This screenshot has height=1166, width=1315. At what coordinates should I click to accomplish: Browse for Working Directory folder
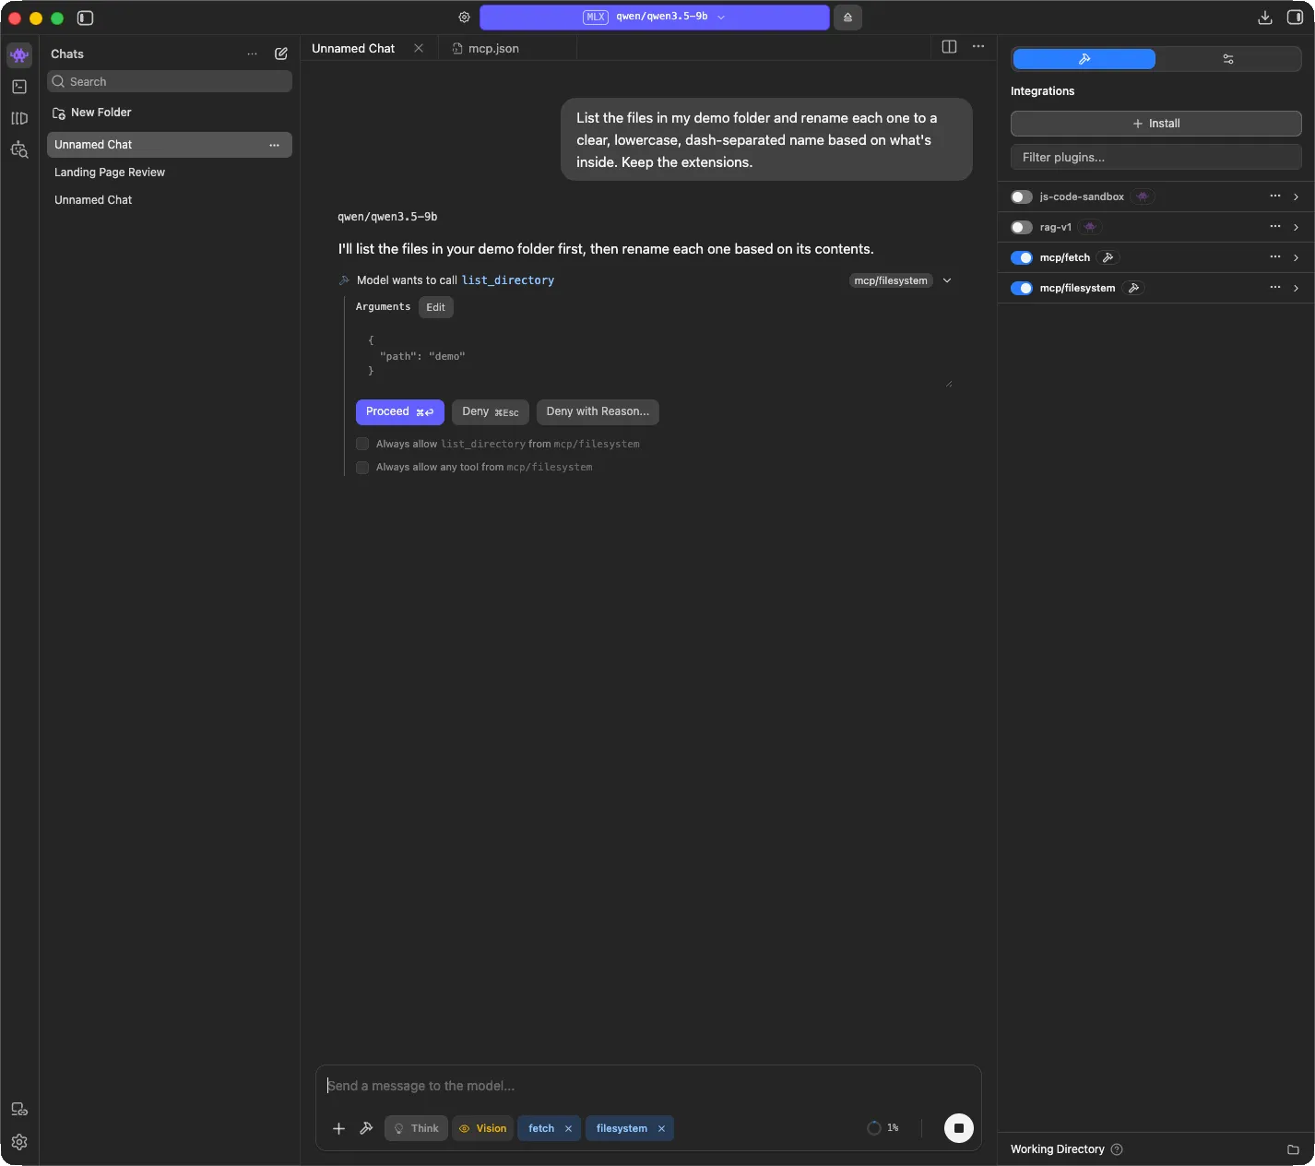pos(1293,1149)
